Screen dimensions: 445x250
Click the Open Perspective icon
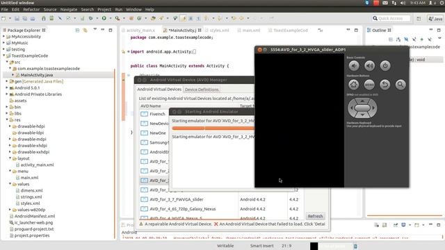[x=419, y=19]
